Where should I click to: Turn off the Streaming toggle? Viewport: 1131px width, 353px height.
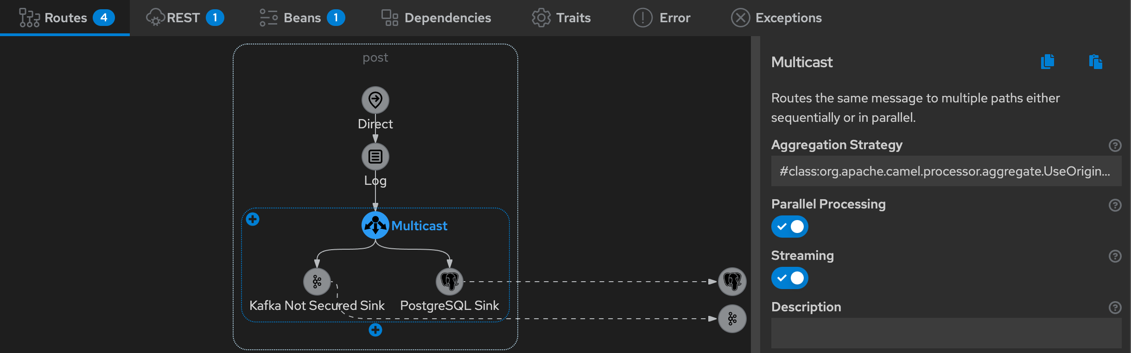789,278
